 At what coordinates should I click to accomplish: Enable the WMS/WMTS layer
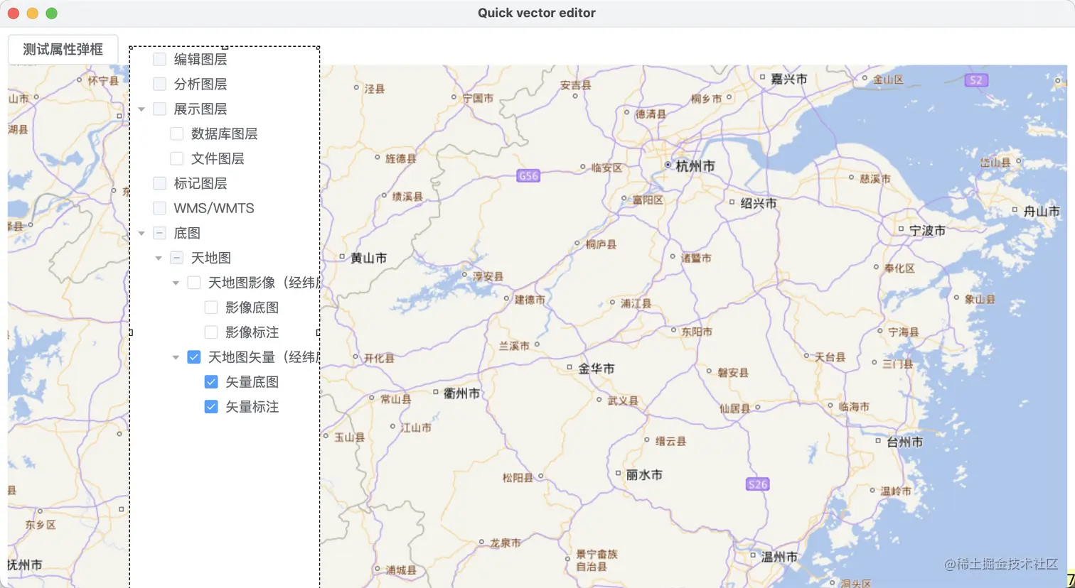pos(159,207)
